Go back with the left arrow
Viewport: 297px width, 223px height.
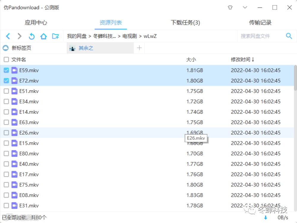click(x=8, y=36)
